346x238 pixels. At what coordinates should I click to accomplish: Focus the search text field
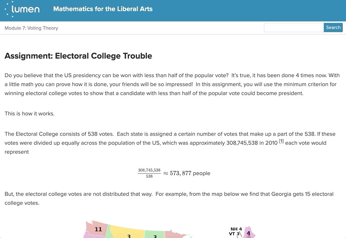(x=294, y=28)
